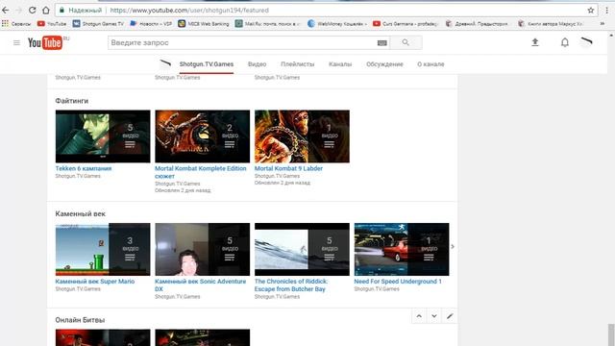The height and width of the screenshot is (346, 615).
Task: Open the upload video icon
Action: pyautogui.click(x=535, y=42)
